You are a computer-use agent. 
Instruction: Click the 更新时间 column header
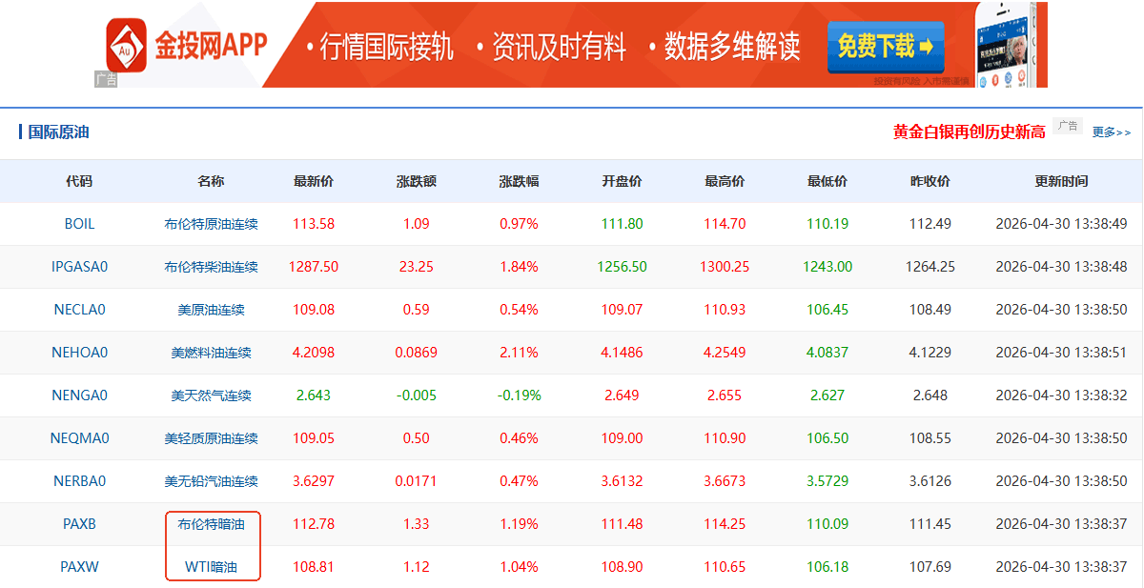[x=1061, y=181]
